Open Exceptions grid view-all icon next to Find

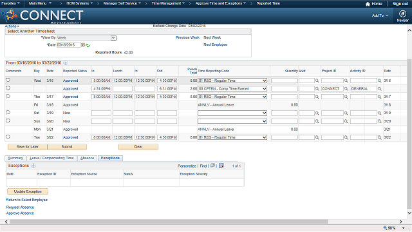coord(212,166)
